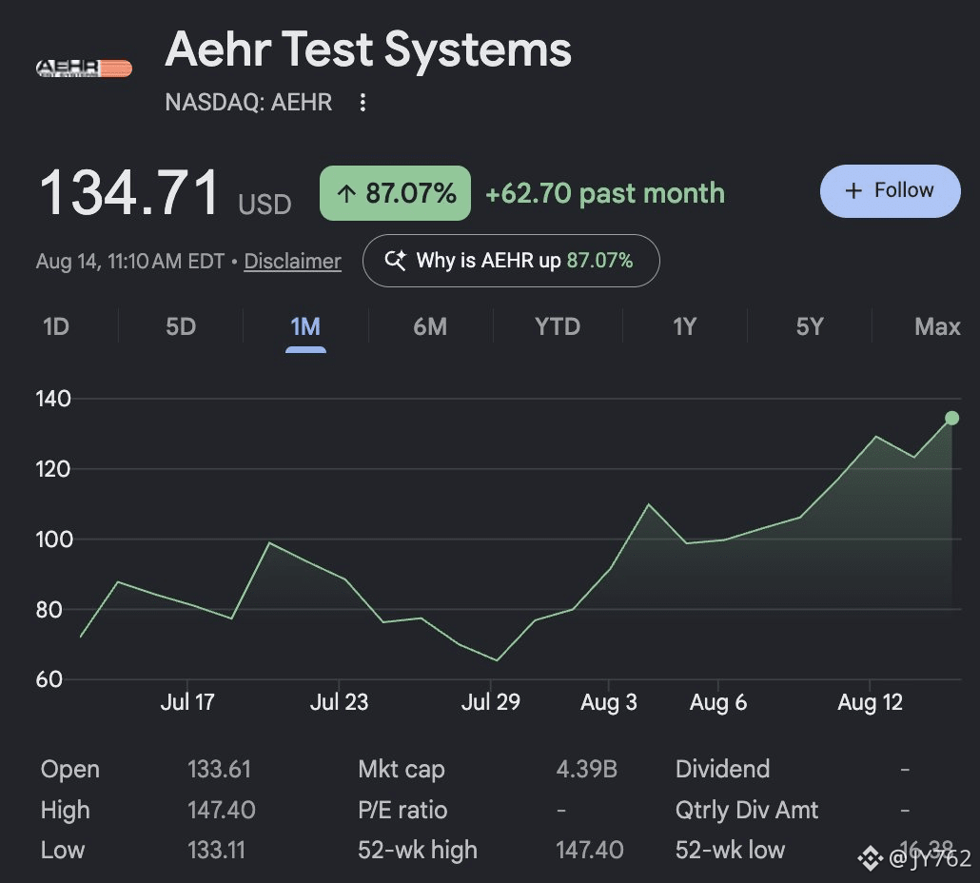The height and width of the screenshot is (883, 980).
Task: Click the 'Aehr Test Systems' title
Action: coord(368,50)
